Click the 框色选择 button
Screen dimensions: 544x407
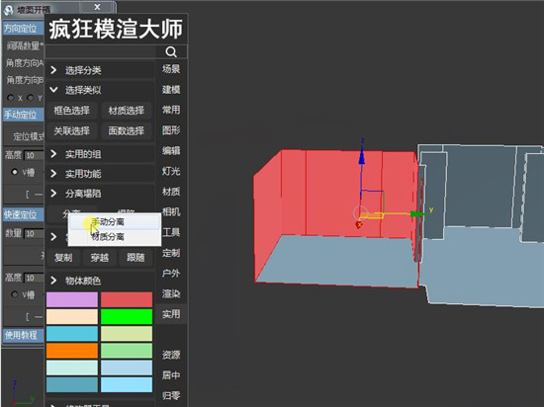[72, 111]
